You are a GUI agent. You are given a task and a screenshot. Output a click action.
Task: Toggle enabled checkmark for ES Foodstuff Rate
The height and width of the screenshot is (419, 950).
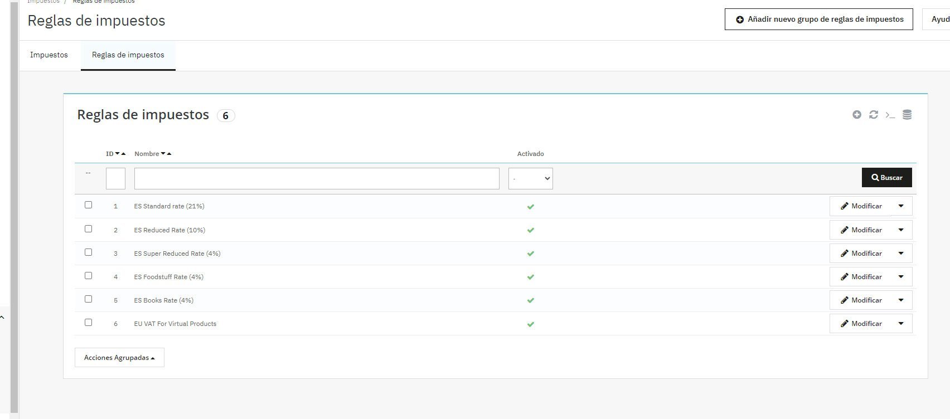point(531,277)
